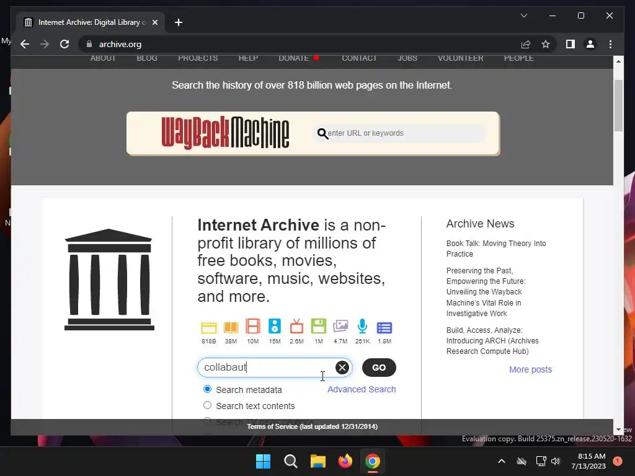The height and width of the screenshot is (476, 635).
Task: Read Preserving the Past, Empowering the Future post
Action: 486,292
